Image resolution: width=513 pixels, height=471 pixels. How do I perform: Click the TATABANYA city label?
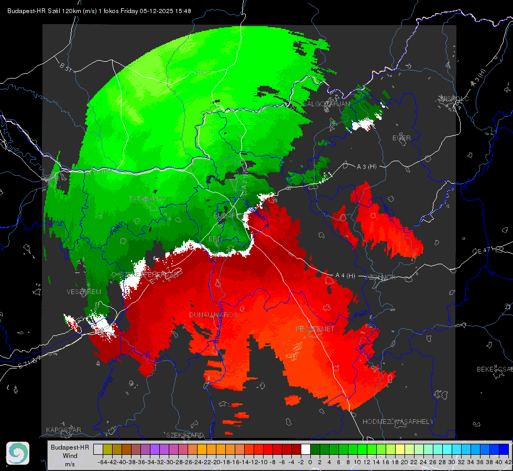147,199
